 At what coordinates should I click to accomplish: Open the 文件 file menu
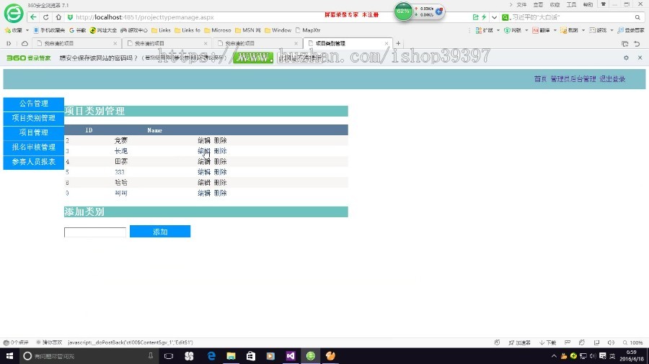coord(521,4)
